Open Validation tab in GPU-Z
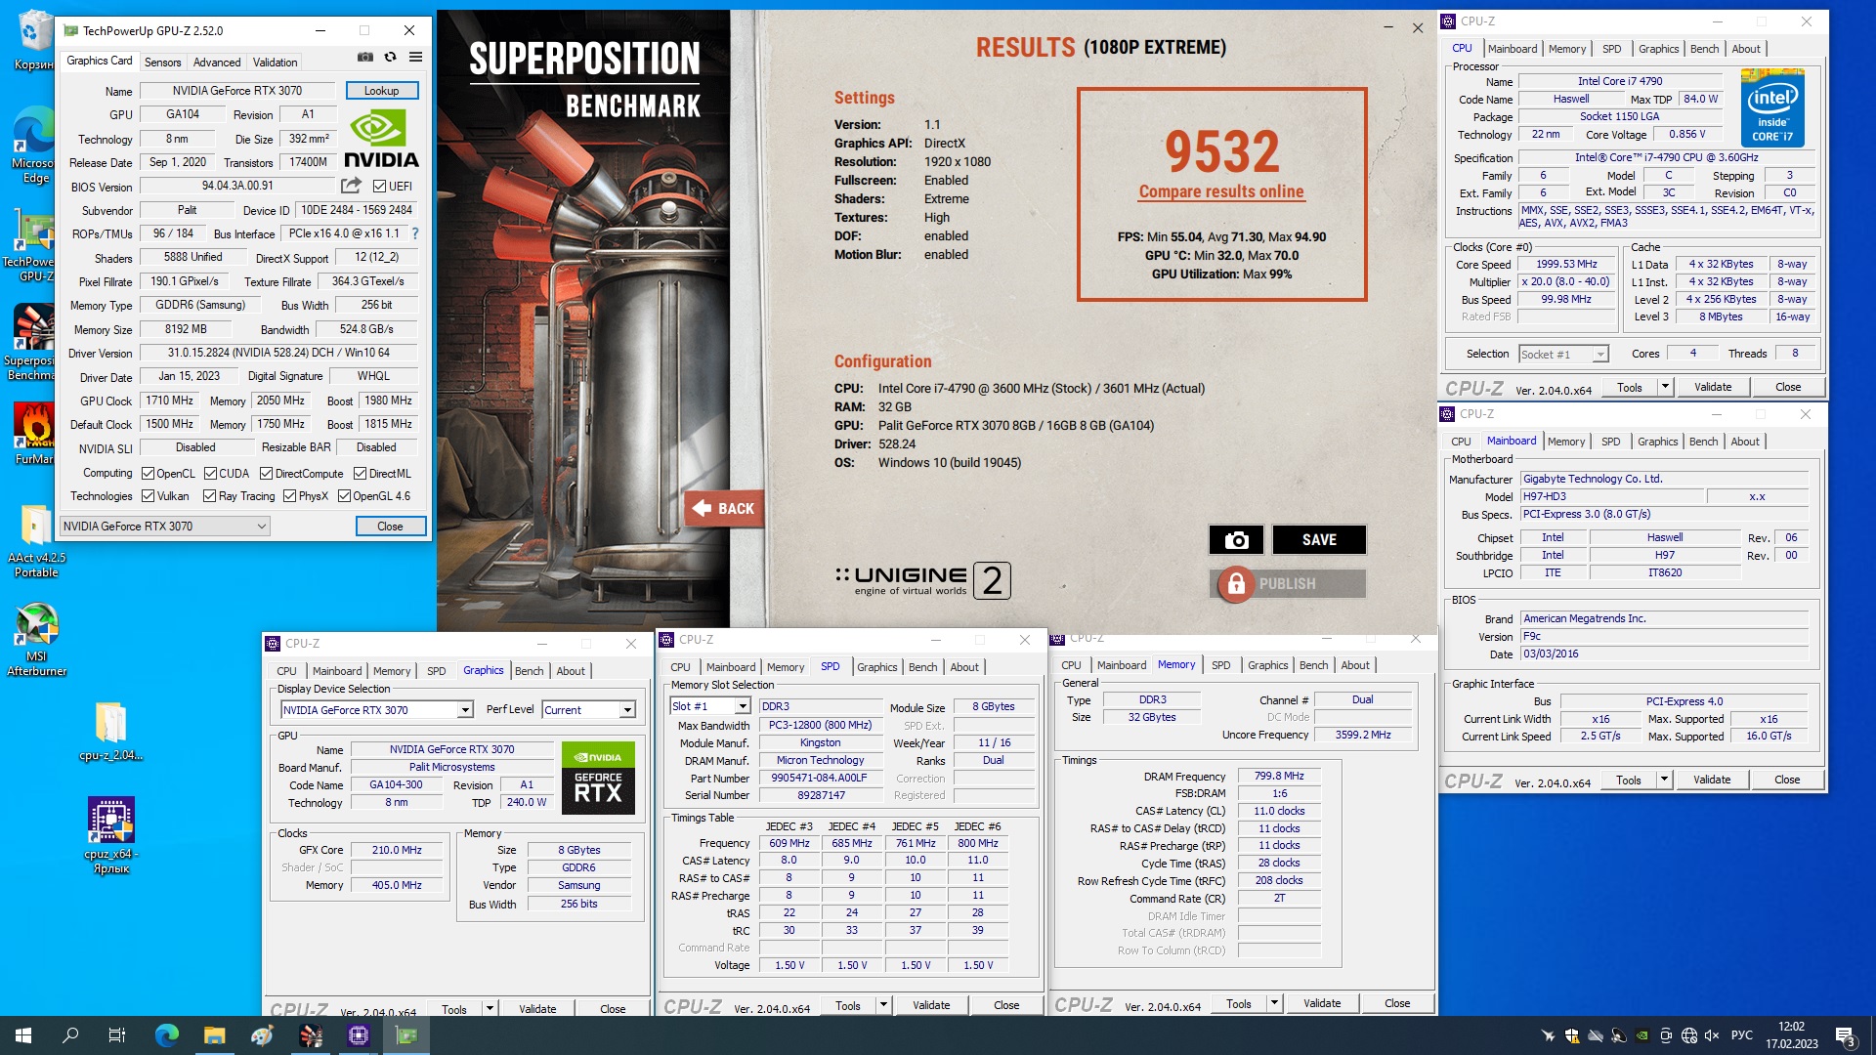Image resolution: width=1876 pixels, height=1055 pixels. click(x=275, y=62)
